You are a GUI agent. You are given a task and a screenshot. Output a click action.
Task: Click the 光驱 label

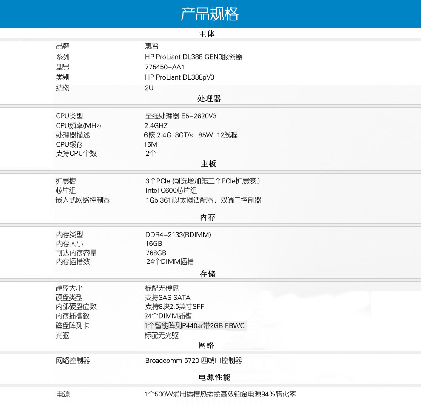point(62,335)
